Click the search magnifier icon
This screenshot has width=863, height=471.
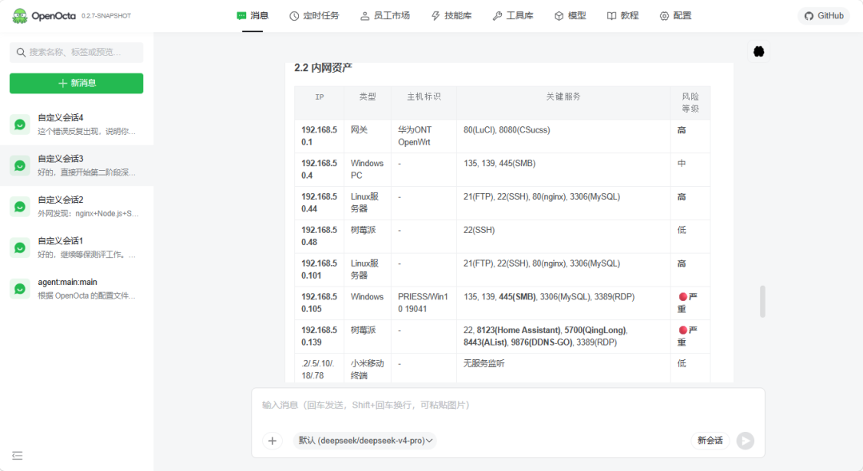(21, 52)
